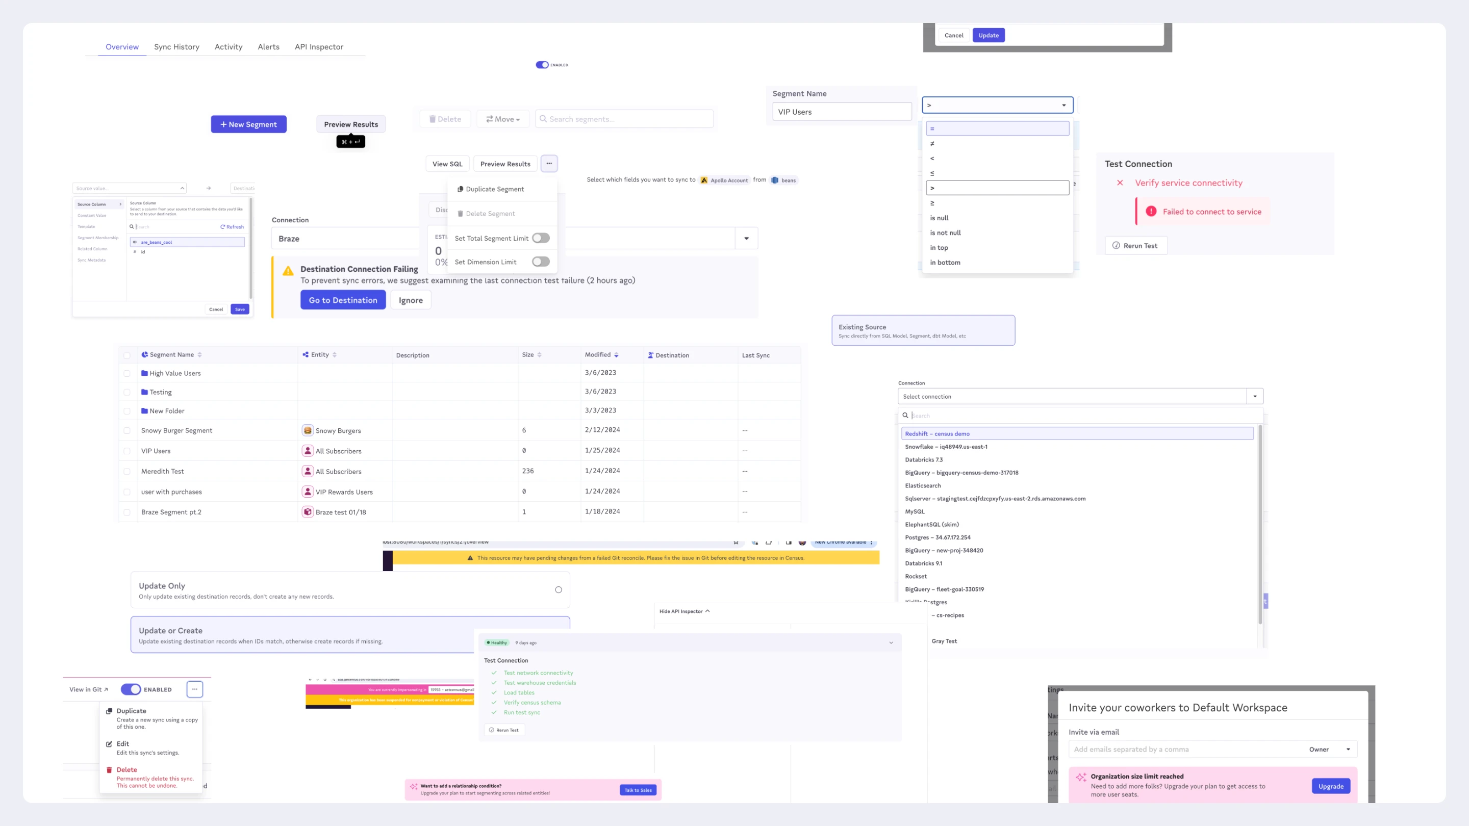Click the connection list vertical scrollbar
Image resolution: width=1469 pixels, height=826 pixels.
[1260, 525]
